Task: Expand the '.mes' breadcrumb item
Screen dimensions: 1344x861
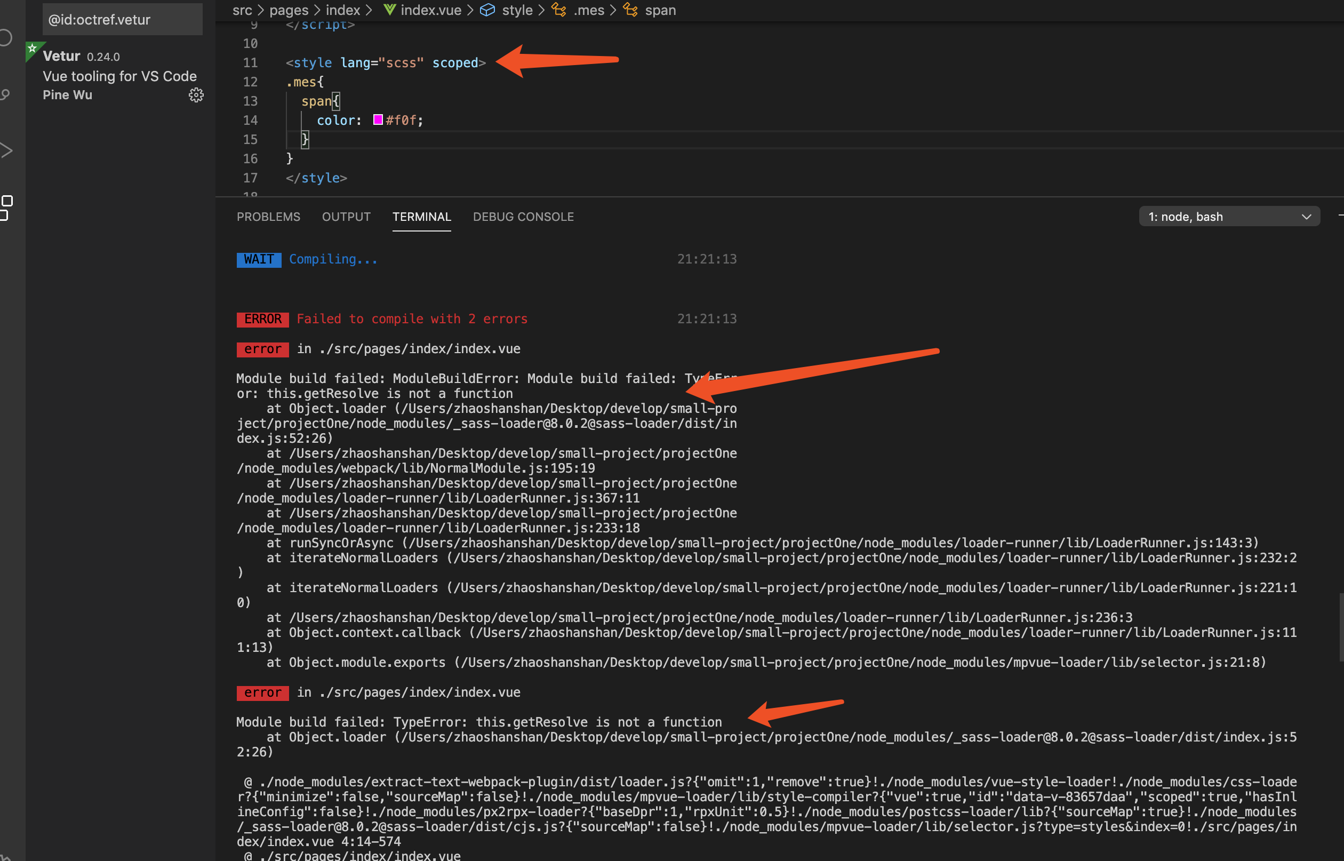Action: pyautogui.click(x=588, y=10)
